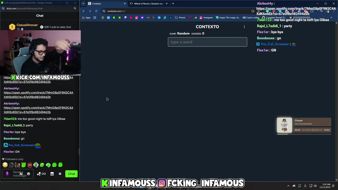Open the Binance bookmark icon
338x190 pixels.
(103, 18)
